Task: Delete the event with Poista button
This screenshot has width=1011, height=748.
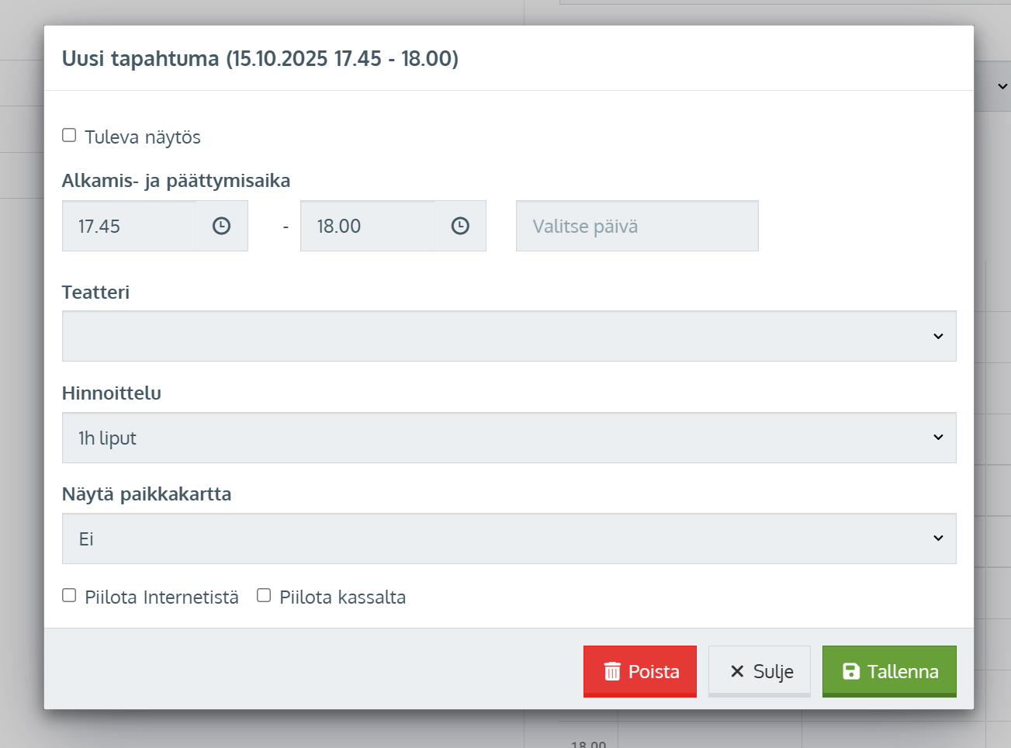Action: pos(640,671)
